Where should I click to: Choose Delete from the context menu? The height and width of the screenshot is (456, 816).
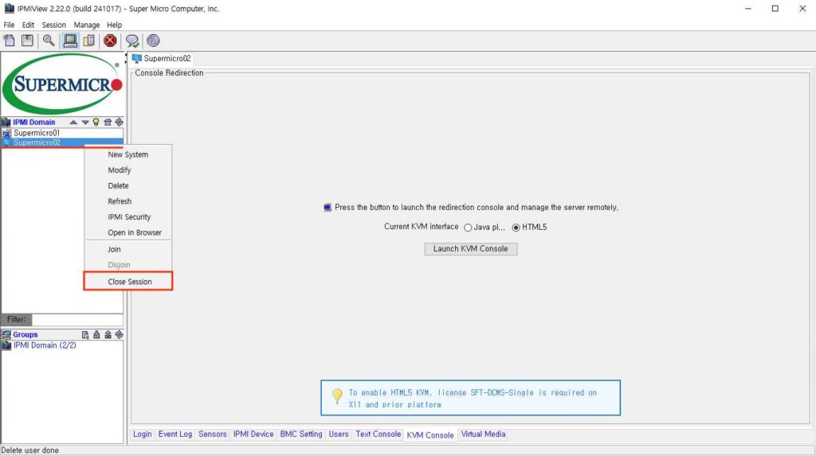pos(128,185)
